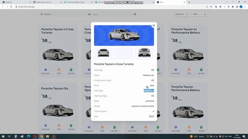The image size is (248, 139).
Task: Click the car image on Taycan Gts card
Action: click(58, 110)
